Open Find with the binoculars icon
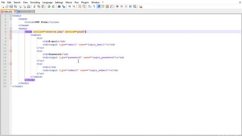 coord(59,6)
